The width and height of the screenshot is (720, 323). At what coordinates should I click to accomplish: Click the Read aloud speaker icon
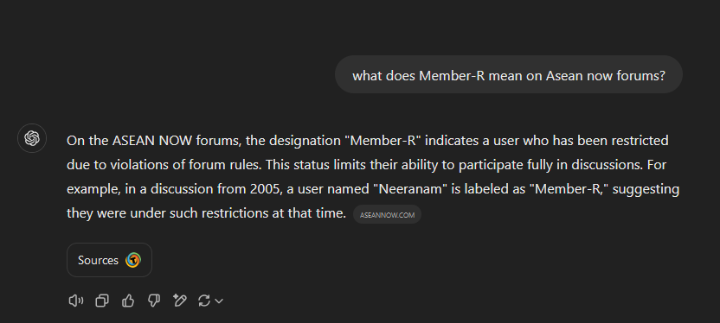click(76, 301)
